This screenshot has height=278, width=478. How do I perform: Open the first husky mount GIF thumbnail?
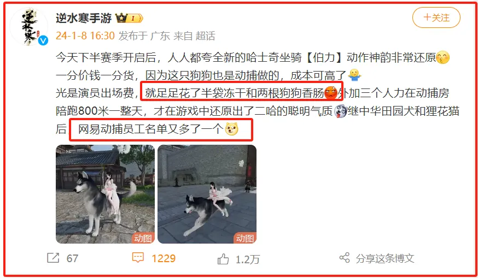click(x=105, y=194)
